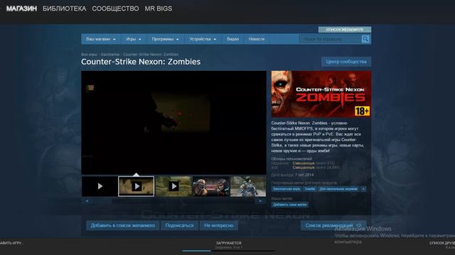This screenshot has height=255, width=455.
Task: Open the Видео store menu item
Action: pos(232,39)
